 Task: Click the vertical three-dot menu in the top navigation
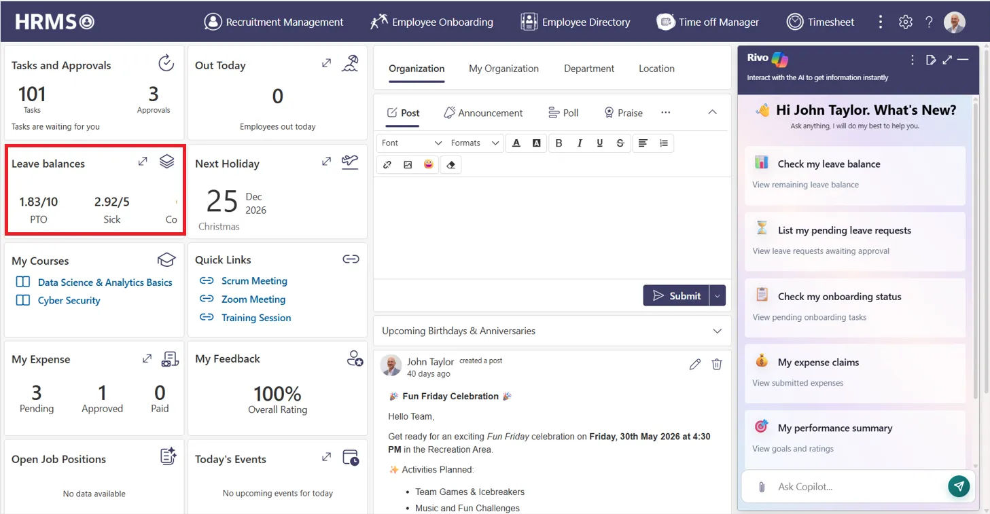(881, 22)
